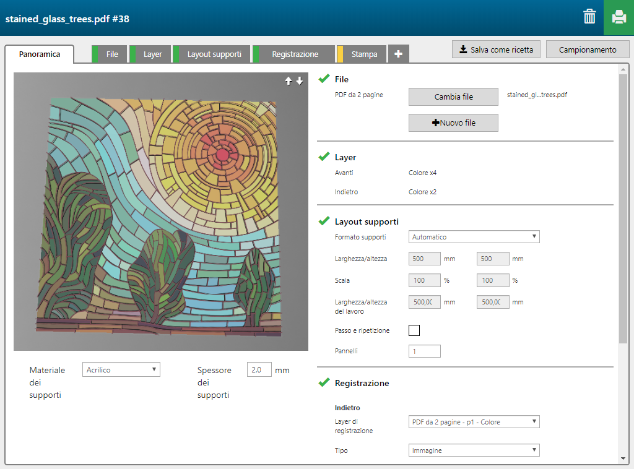The image size is (634, 469).
Task: Click the trash delete job icon
Action: pos(589,17)
